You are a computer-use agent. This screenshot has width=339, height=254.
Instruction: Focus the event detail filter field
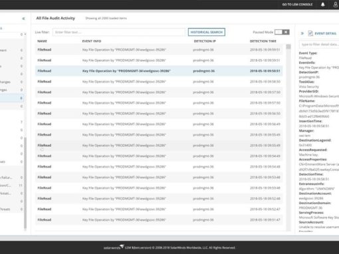[319, 45]
